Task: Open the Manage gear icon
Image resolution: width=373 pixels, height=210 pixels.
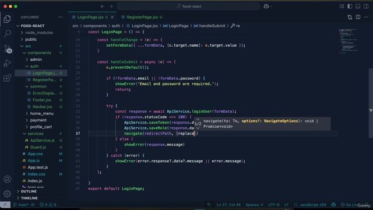Action: coord(7,194)
